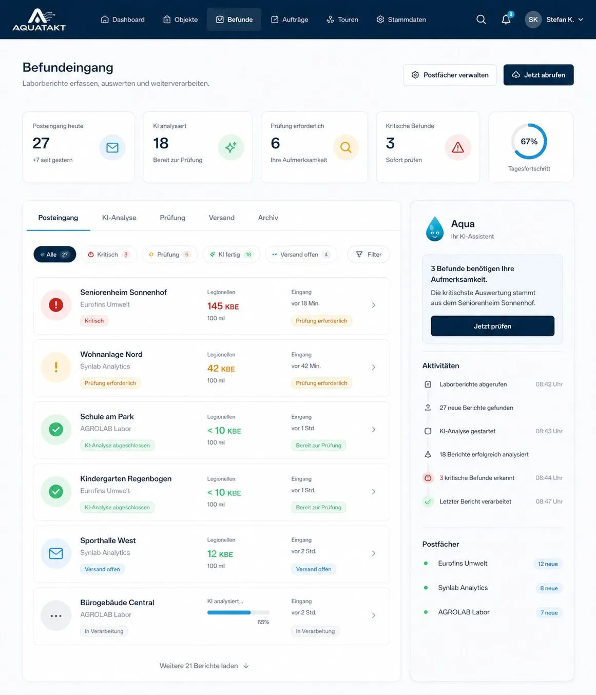This screenshot has height=695, width=596.
Task: Open Schule am Park row chevron
Action: point(374,429)
